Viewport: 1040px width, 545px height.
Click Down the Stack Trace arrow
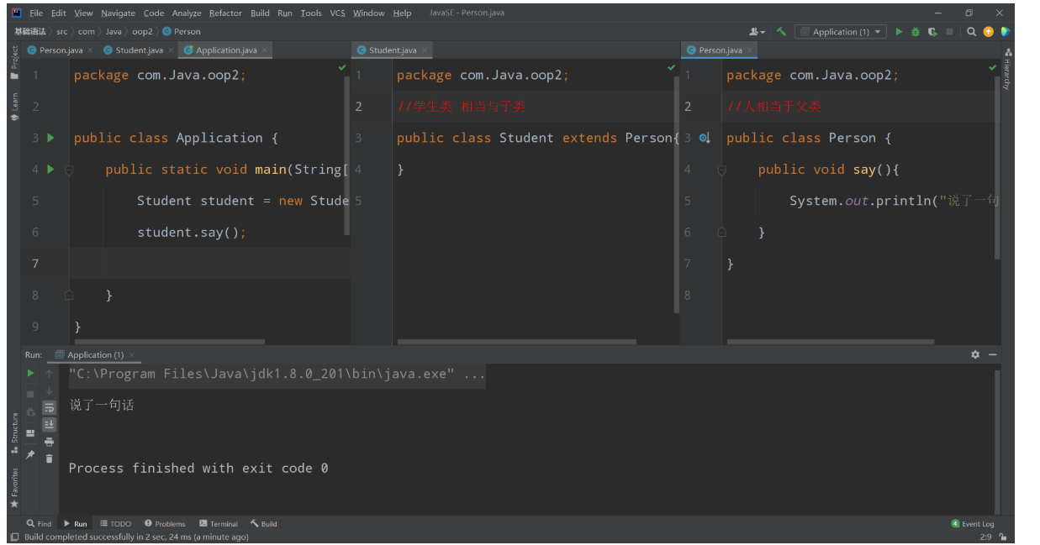click(x=50, y=390)
